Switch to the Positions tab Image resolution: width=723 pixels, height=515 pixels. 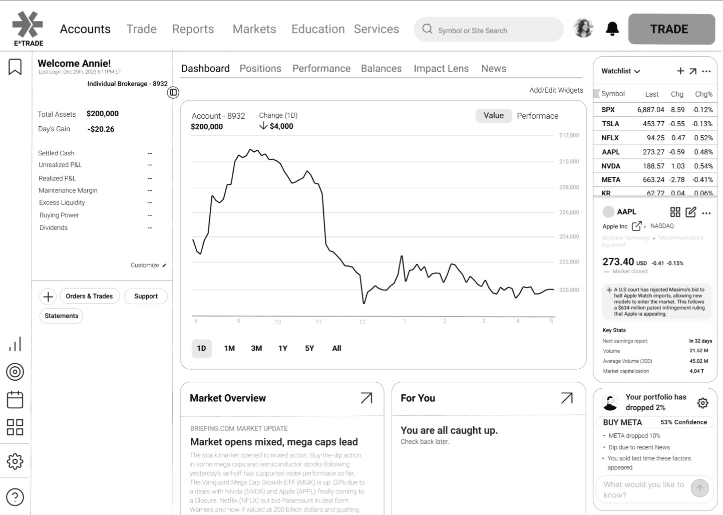(x=260, y=69)
